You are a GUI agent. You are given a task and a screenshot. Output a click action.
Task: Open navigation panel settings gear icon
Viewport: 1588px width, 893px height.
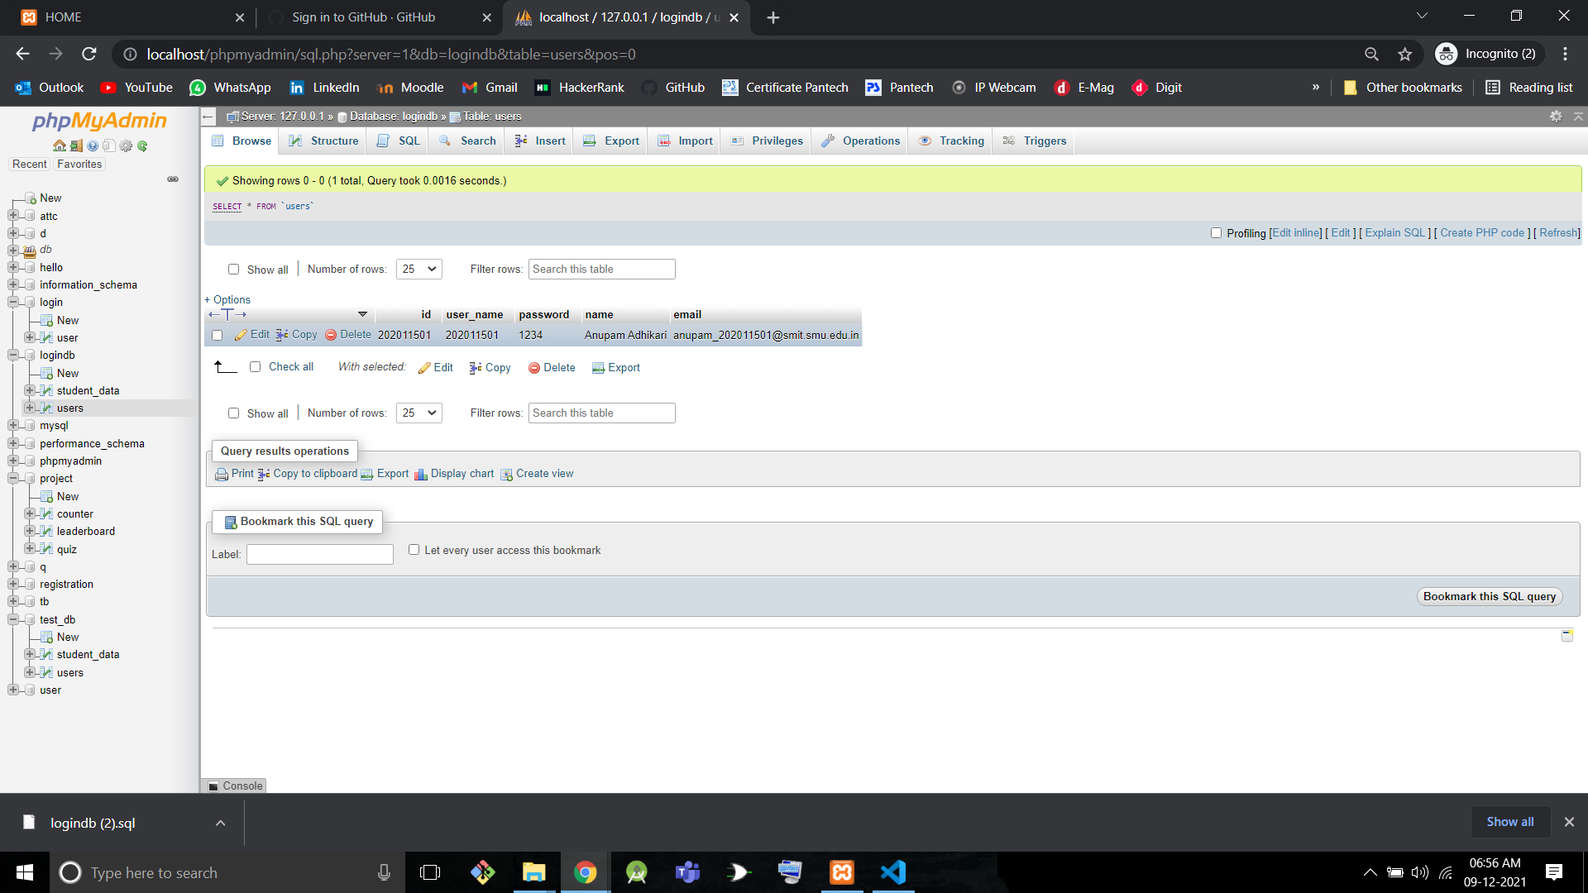tap(126, 146)
